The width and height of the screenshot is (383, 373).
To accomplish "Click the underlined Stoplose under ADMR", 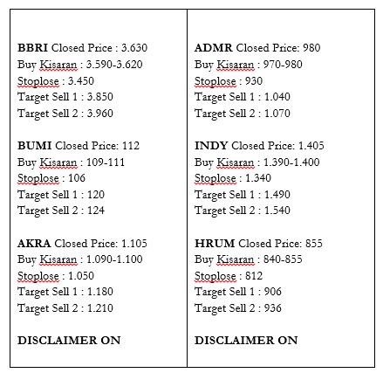I will tap(215, 81).
